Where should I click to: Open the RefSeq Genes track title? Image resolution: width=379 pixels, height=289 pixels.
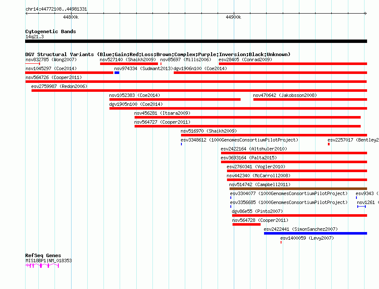pos(43,255)
